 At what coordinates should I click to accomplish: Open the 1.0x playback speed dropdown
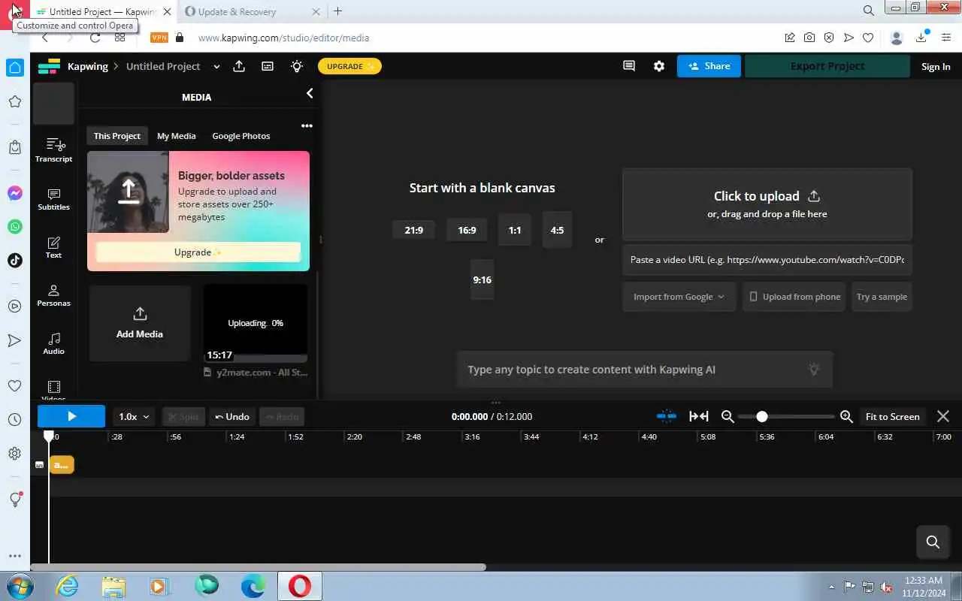pos(135,416)
